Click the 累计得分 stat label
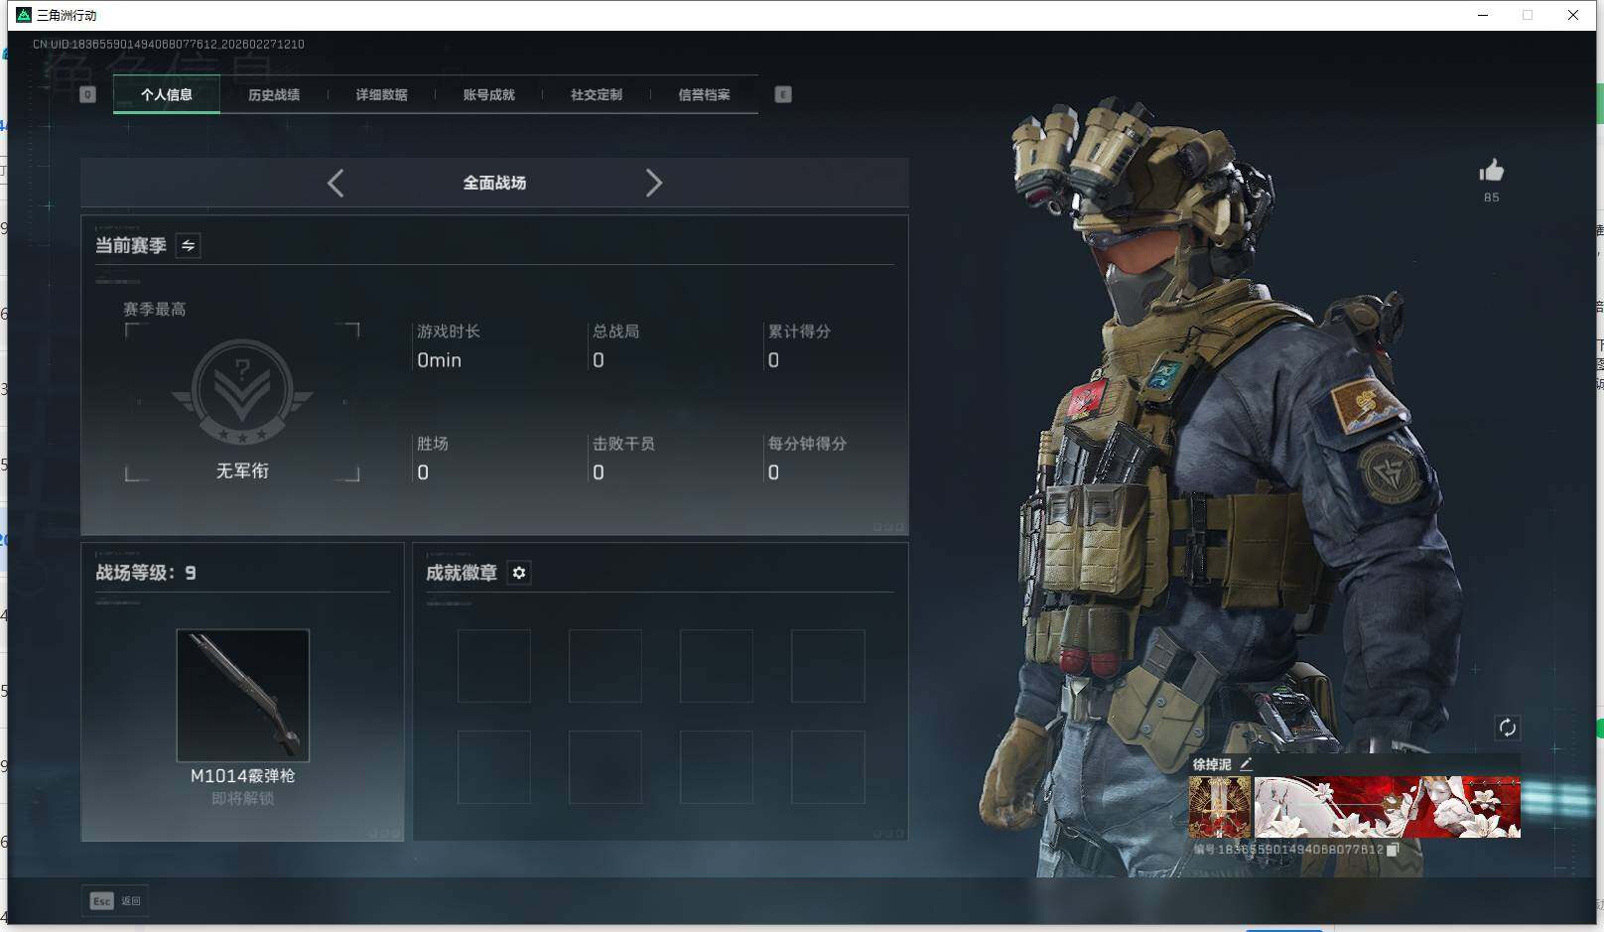Screen dimensions: 1604x932 coord(799,332)
